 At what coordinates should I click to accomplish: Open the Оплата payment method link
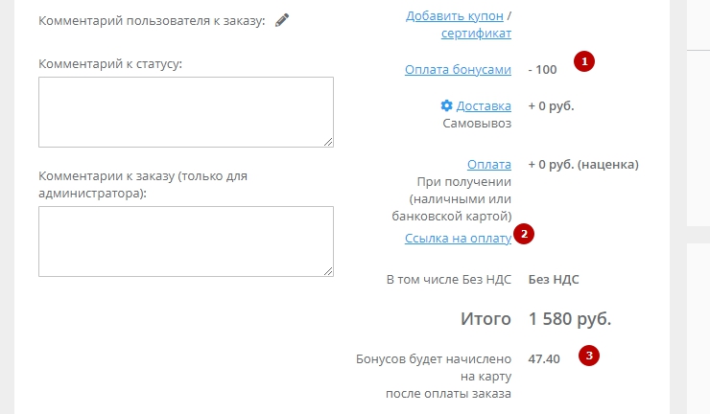pos(488,164)
